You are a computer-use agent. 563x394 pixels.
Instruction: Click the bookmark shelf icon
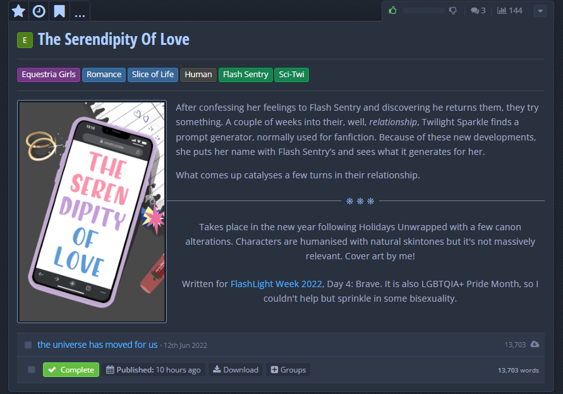59,11
